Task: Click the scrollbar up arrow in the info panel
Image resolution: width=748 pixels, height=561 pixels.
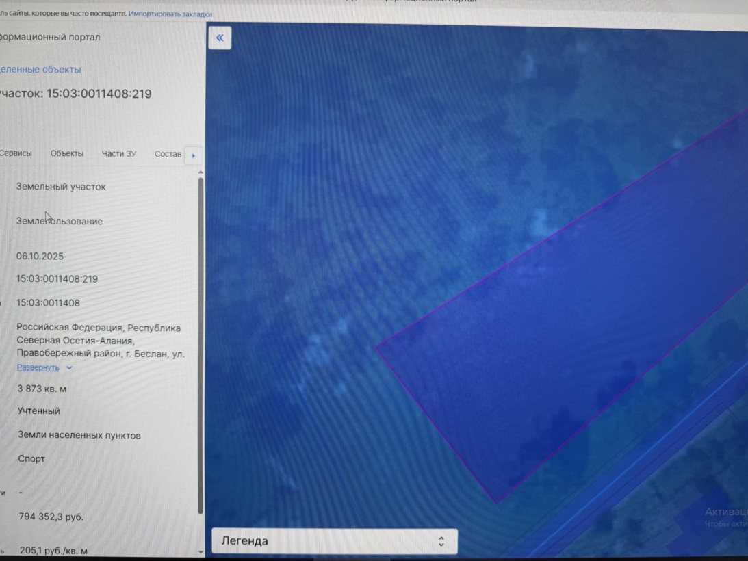Action: pos(201,172)
